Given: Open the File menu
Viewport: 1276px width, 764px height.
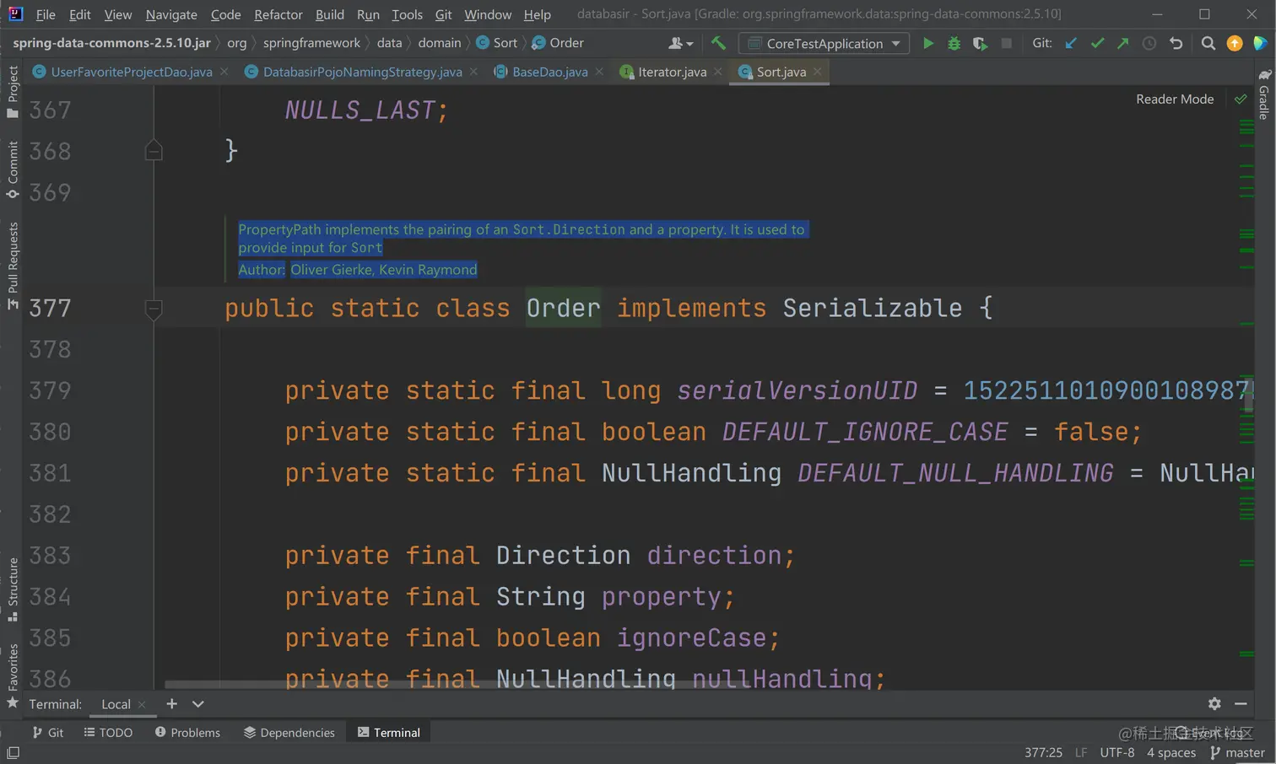Looking at the screenshot, I should pos(46,14).
